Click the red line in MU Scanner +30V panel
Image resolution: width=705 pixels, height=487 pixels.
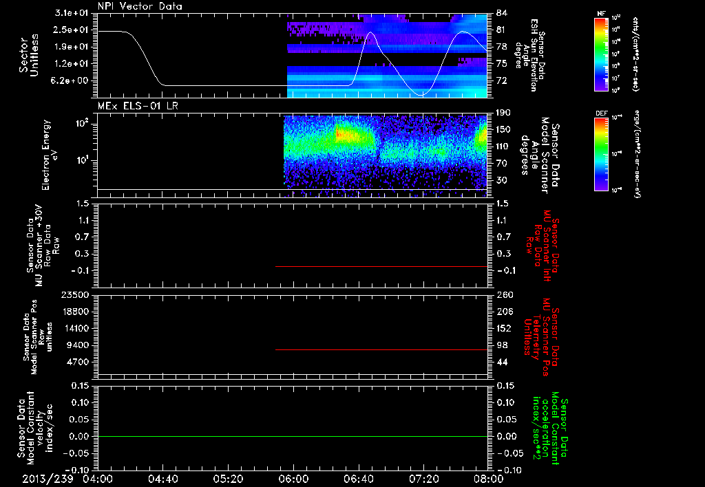click(381, 266)
